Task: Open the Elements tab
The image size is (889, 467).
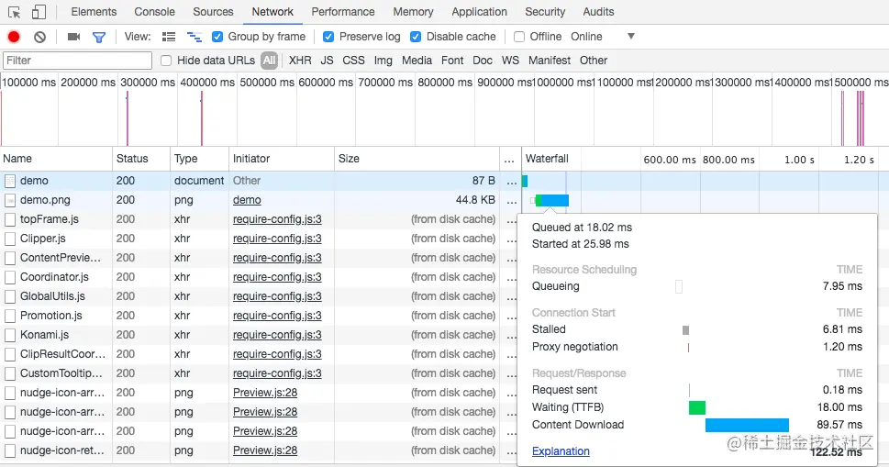Action: point(94,12)
